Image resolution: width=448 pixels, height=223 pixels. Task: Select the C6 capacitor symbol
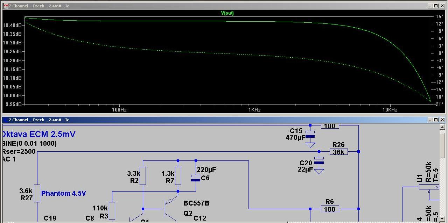(196, 178)
